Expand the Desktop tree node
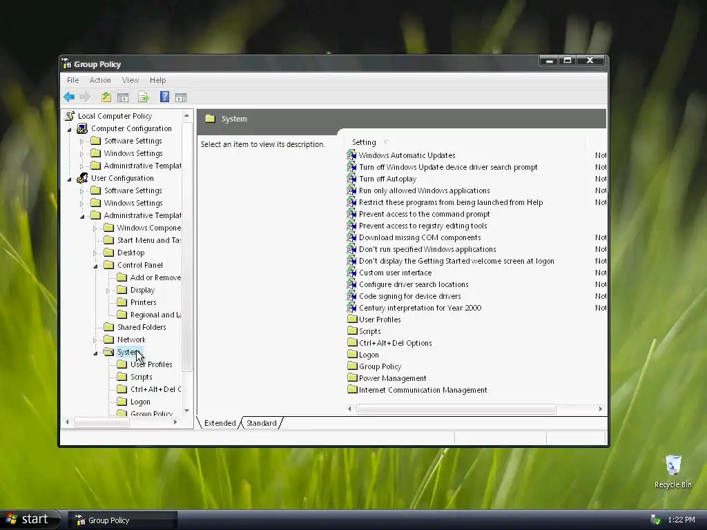Viewport: 707px width, 530px height. click(95, 253)
